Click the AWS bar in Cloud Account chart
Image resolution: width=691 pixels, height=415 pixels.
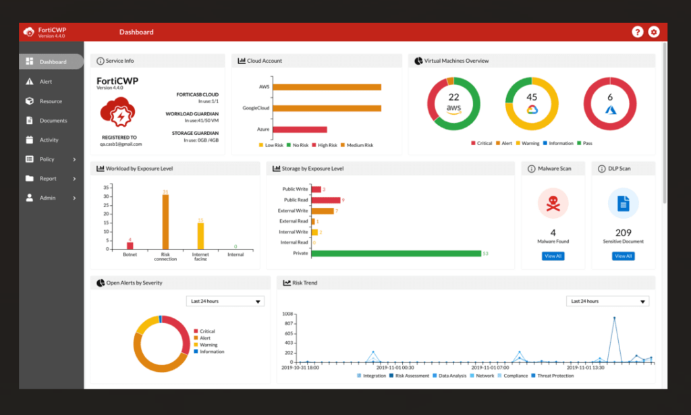click(x=327, y=87)
